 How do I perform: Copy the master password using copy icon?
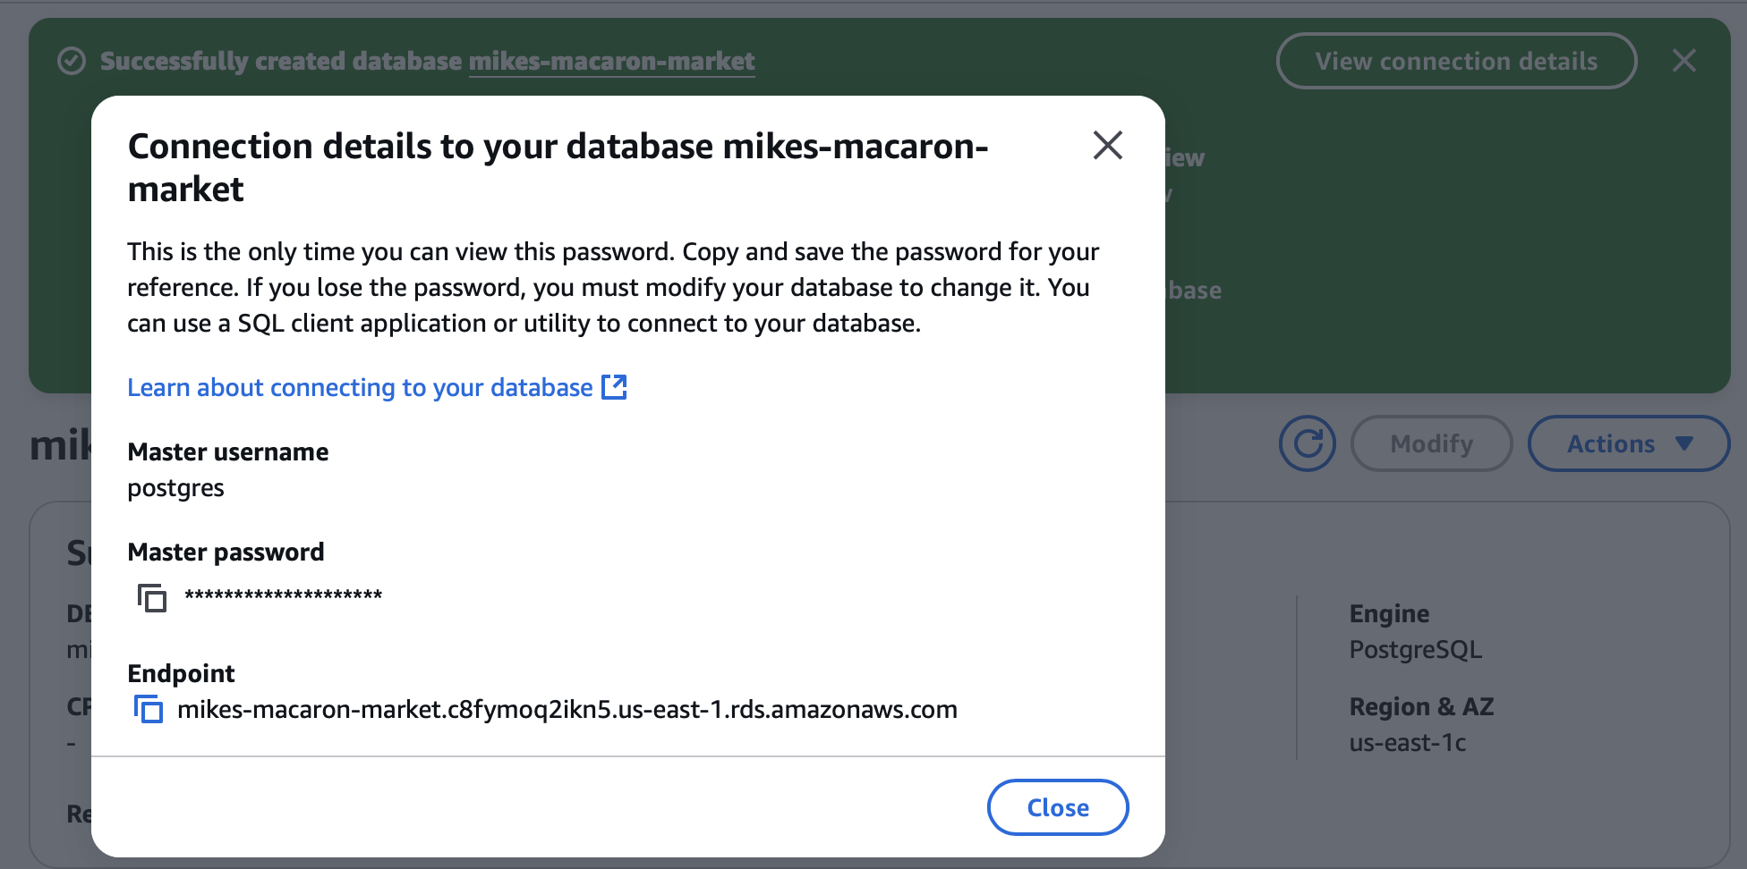151,597
